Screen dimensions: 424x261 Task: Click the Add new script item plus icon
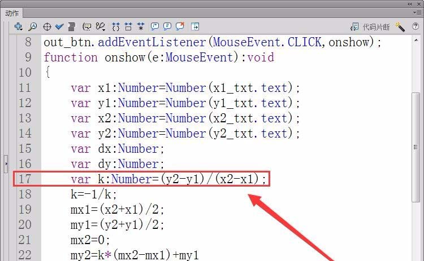tap(18, 26)
